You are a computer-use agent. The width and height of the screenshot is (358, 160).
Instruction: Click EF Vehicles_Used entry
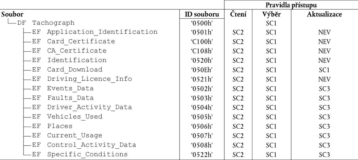(x=67, y=117)
